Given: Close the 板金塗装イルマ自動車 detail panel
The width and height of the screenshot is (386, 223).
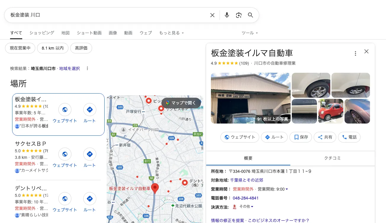Looking at the screenshot, I should pos(366,51).
